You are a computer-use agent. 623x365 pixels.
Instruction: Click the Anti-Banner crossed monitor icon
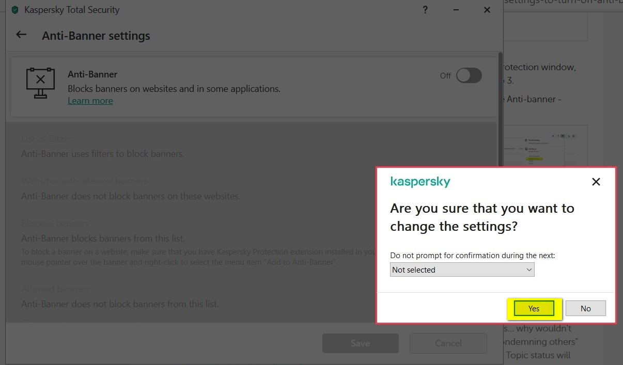pyautogui.click(x=40, y=83)
